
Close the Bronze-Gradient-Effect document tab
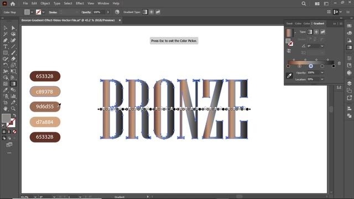coord(119,20)
